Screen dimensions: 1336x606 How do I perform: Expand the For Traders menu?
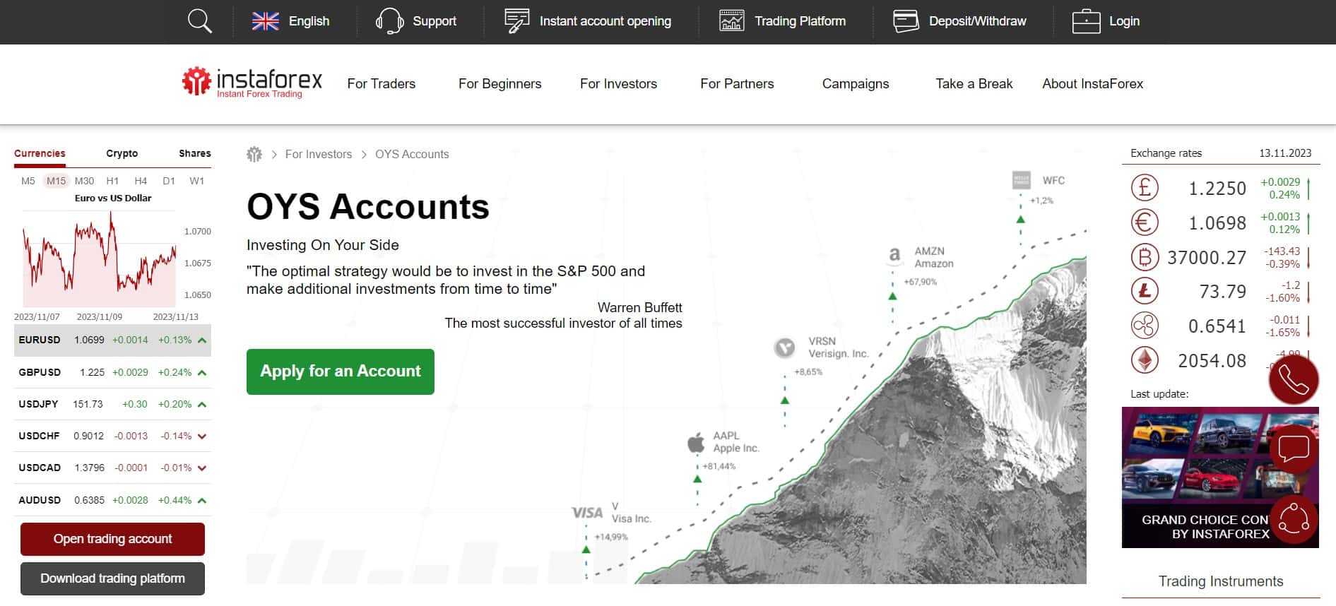pyautogui.click(x=382, y=83)
